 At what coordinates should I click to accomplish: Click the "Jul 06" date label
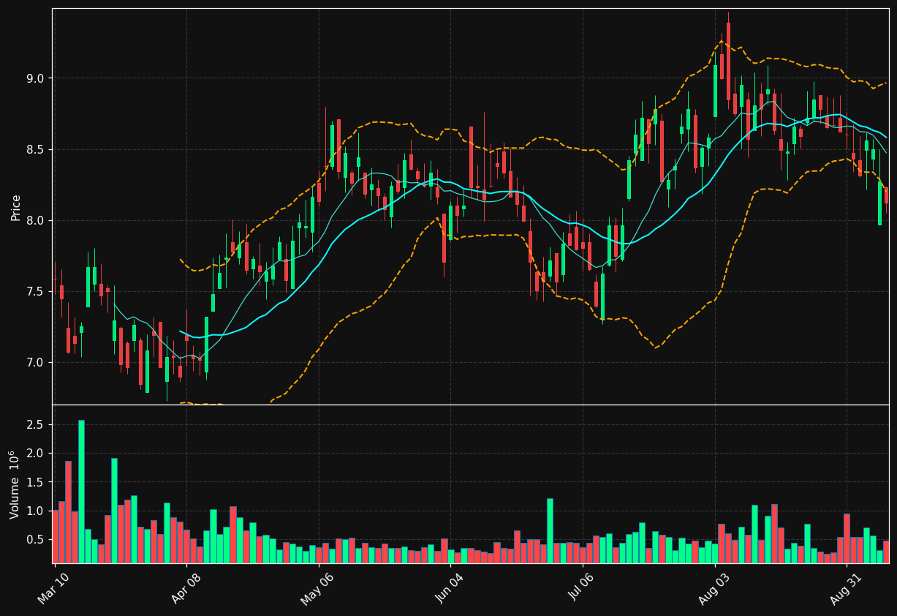coord(581,587)
